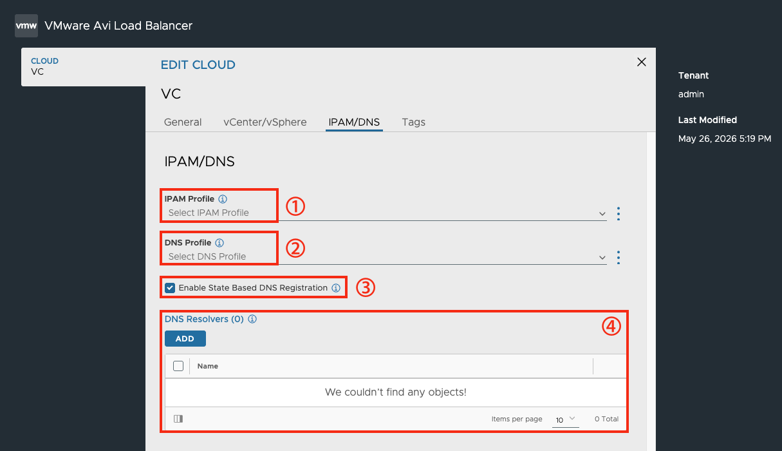Viewport: 782px width, 451px height.
Task: Click the 'CLOUD' label in background panel
Action: pyautogui.click(x=45, y=61)
